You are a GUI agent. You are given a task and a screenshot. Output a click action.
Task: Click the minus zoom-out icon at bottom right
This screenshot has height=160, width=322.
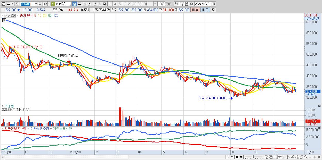point(310,157)
